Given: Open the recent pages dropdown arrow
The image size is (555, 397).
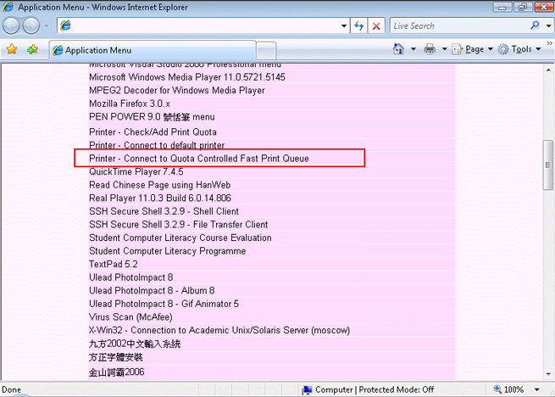Looking at the screenshot, I should click(47, 26).
